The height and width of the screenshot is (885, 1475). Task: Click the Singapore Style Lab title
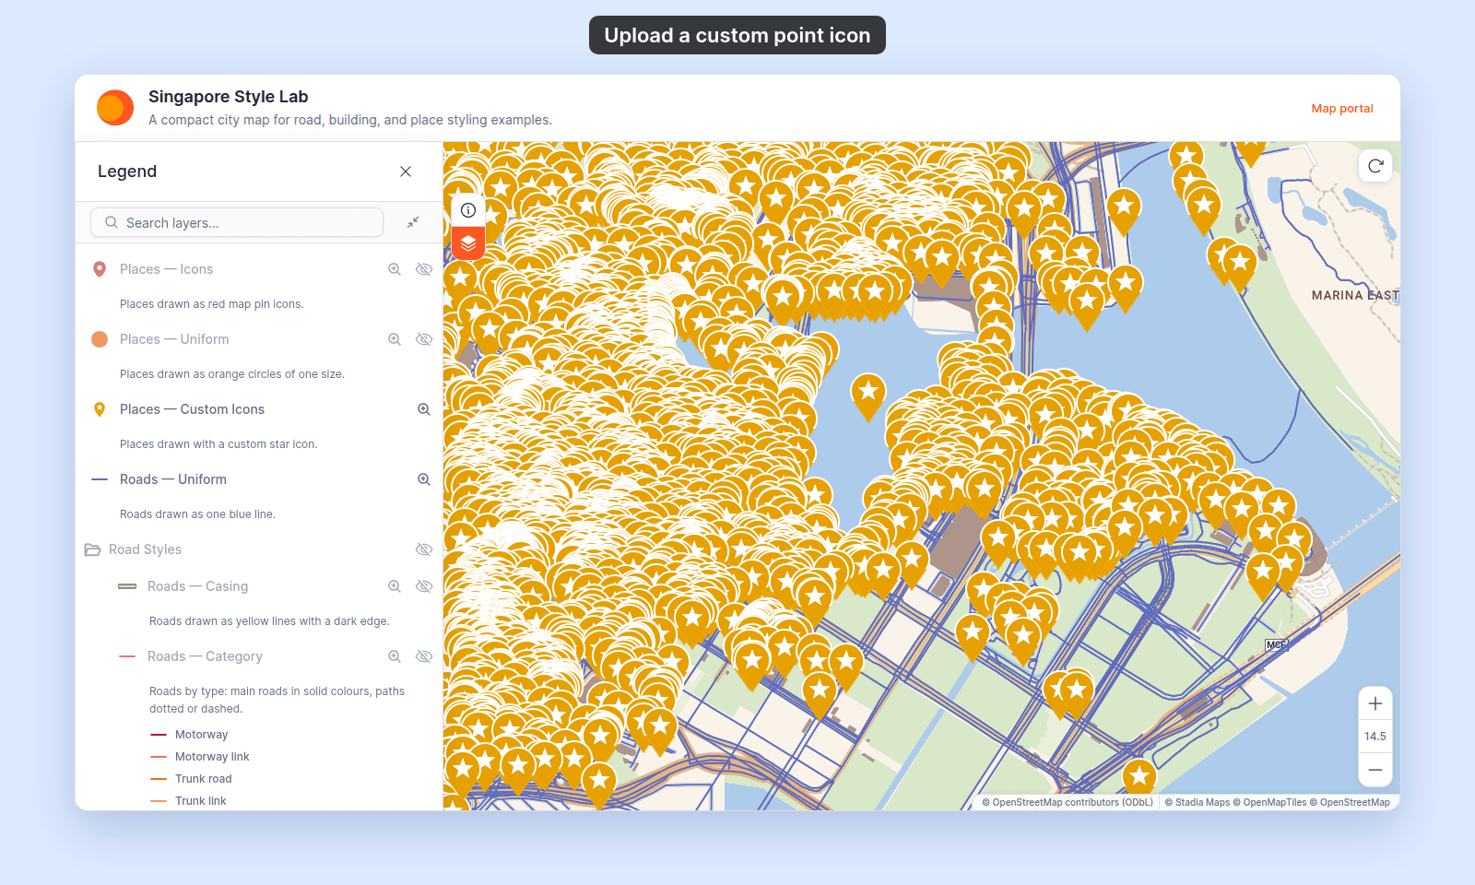pos(228,97)
